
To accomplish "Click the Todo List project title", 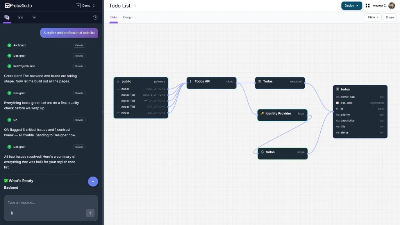I will 120,5.
